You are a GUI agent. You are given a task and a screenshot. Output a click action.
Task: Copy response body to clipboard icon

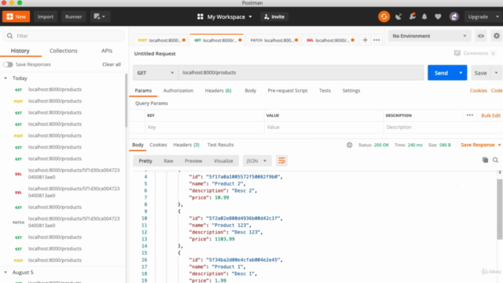pyautogui.click(x=485, y=160)
